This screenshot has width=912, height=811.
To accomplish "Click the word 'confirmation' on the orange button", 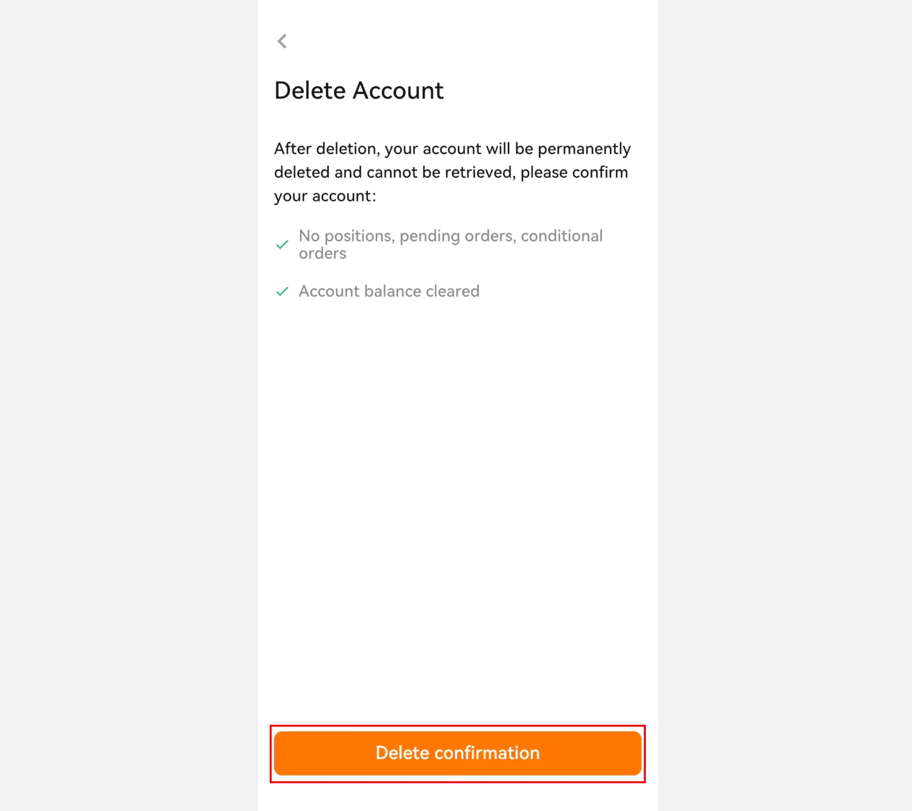I will (487, 753).
